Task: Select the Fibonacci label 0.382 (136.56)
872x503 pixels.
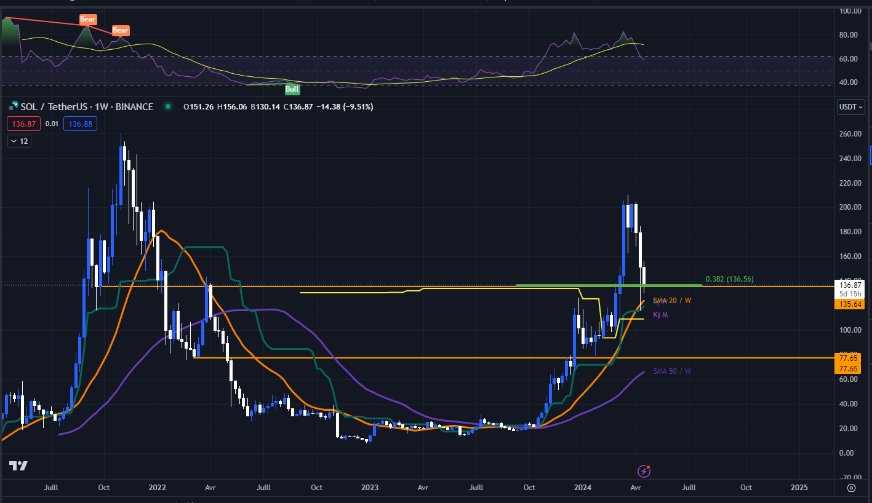Action: pos(729,279)
